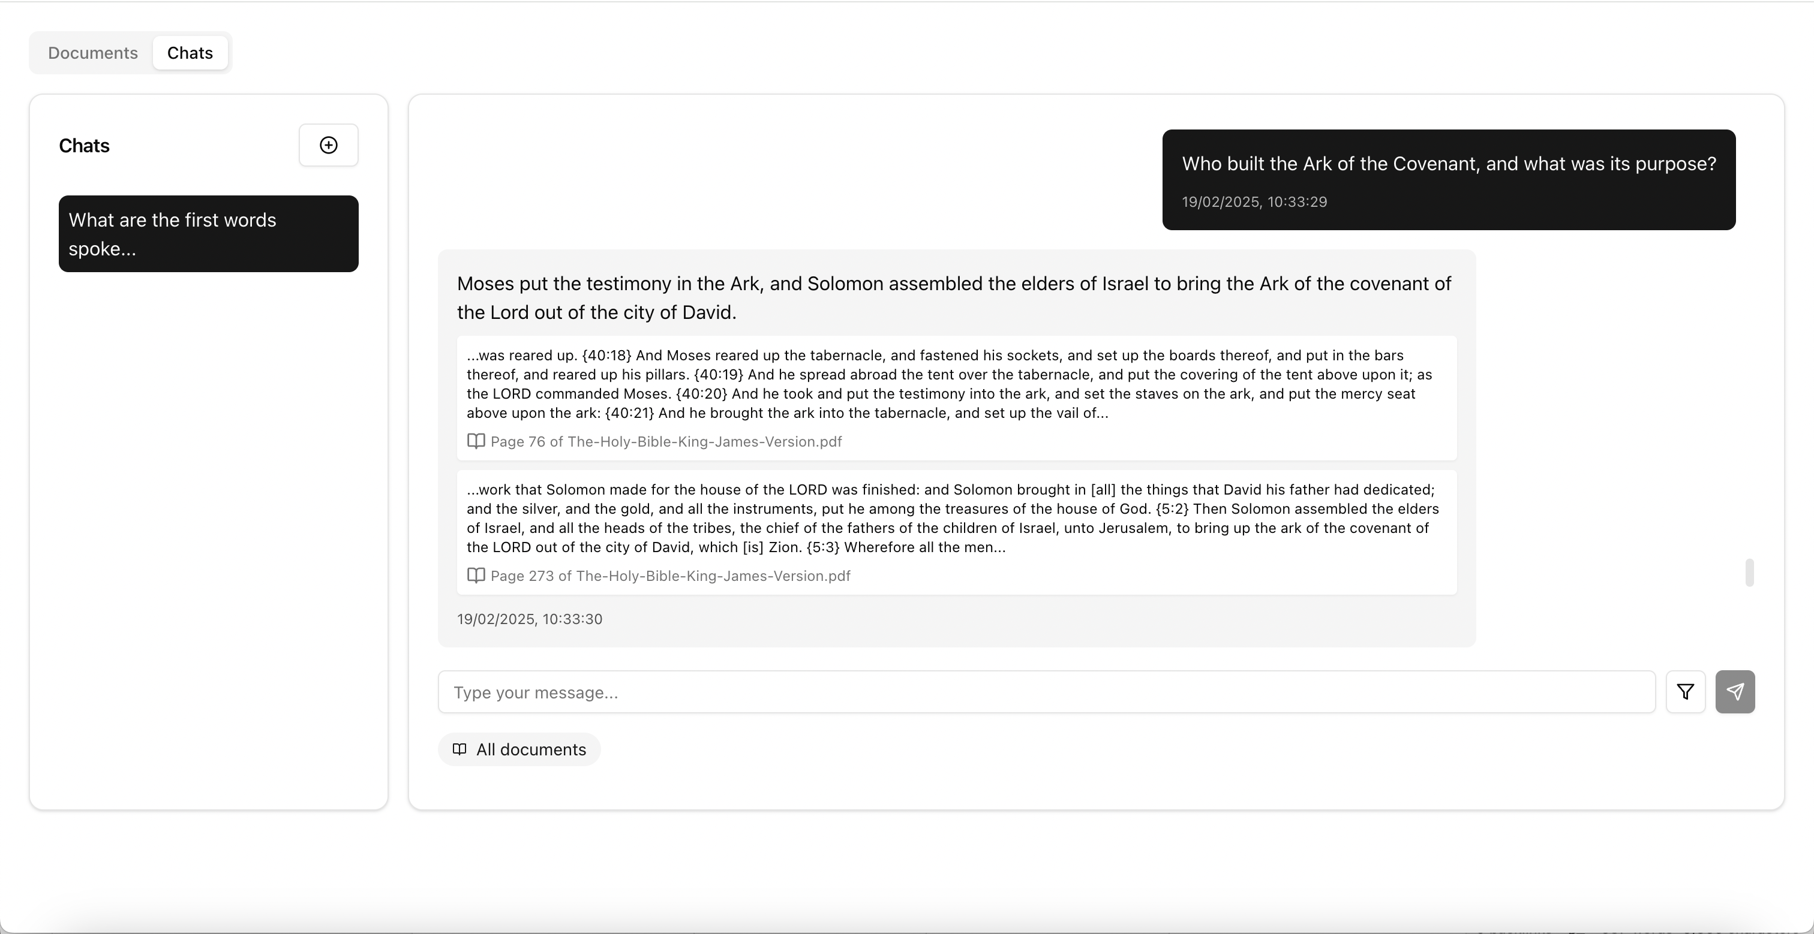Open the document filter funnel icon
The height and width of the screenshot is (934, 1814).
[1685, 692]
